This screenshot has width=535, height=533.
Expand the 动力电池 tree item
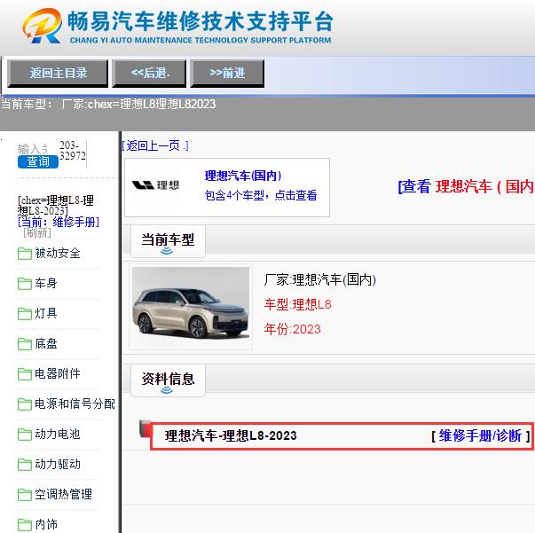point(58,434)
